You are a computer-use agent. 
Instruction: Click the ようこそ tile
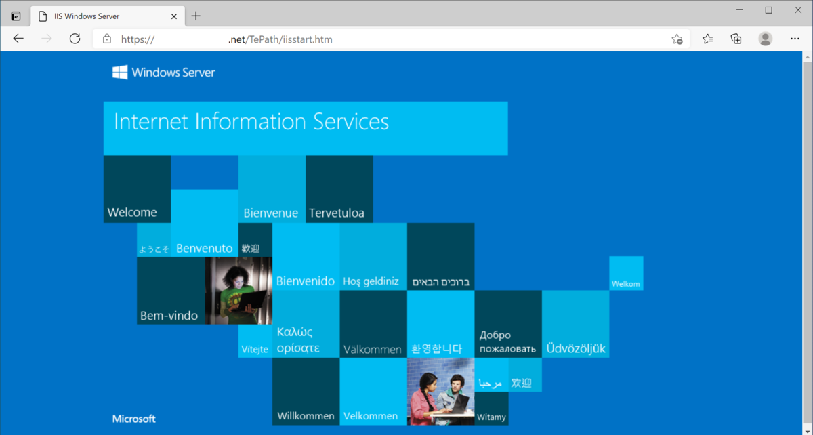click(154, 241)
